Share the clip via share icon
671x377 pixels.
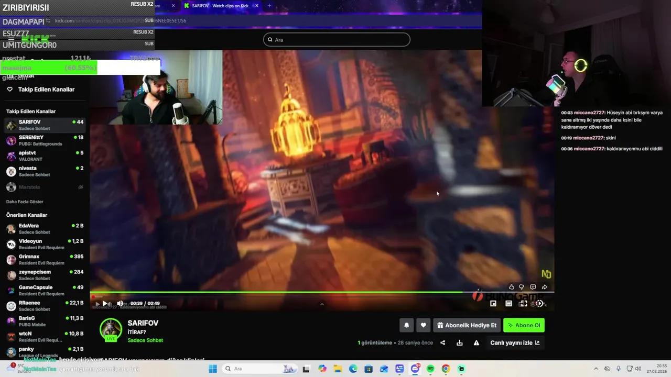[x=442, y=343]
